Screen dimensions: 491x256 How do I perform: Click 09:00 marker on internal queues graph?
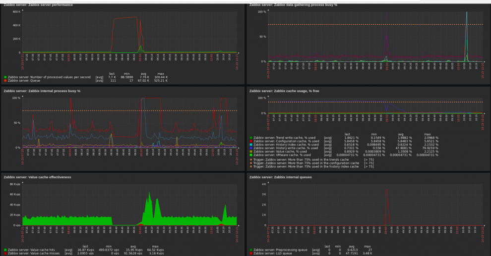pyautogui.click(x=387, y=231)
